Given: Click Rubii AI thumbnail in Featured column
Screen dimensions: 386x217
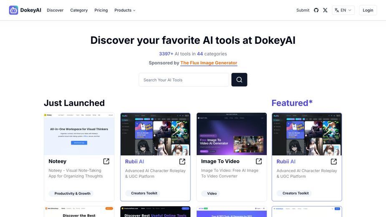Looking at the screenshot, I should 307,134.
